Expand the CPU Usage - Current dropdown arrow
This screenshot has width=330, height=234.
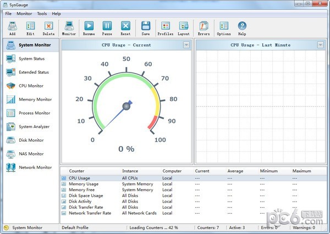coord(186,45)
